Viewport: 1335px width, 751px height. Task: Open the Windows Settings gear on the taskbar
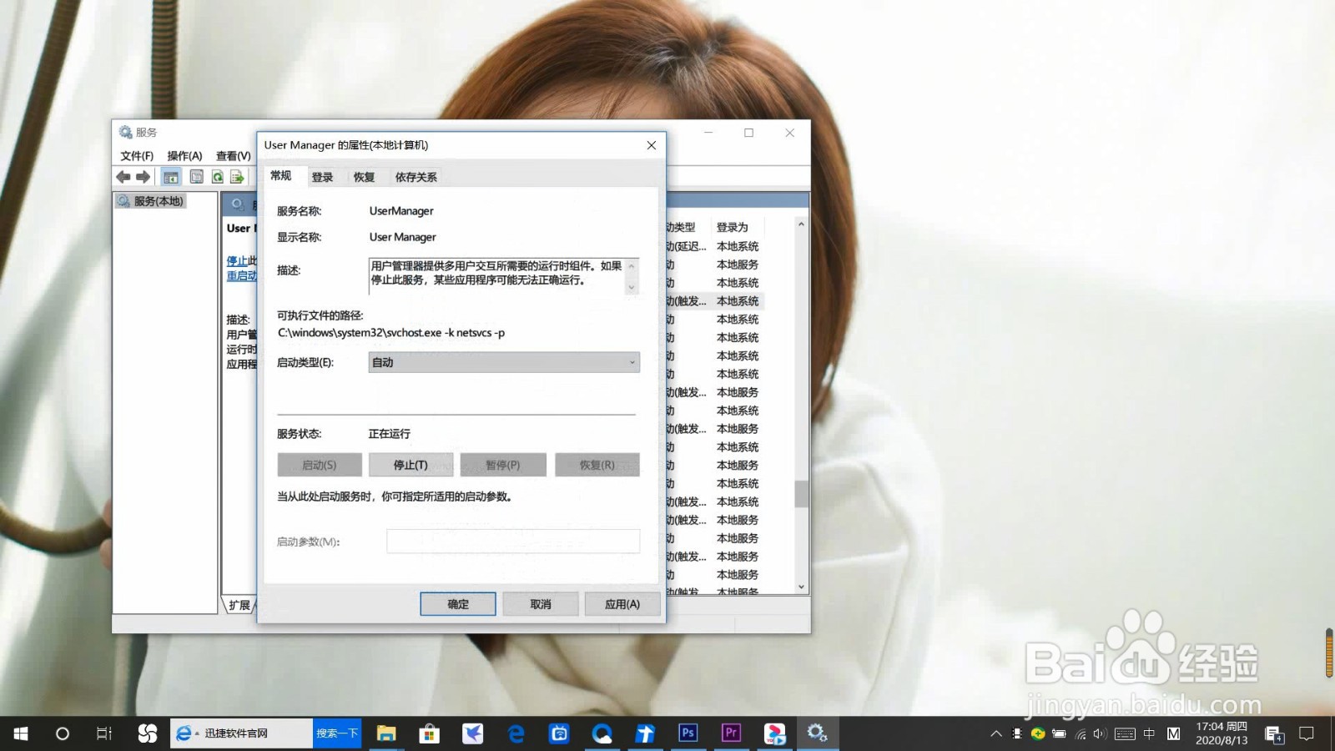tap(817, 733)
